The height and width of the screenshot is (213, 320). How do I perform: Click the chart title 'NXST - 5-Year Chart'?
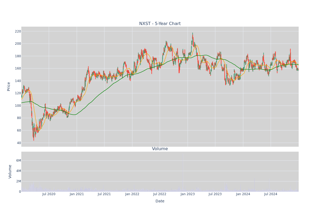(x=160, y=24)
